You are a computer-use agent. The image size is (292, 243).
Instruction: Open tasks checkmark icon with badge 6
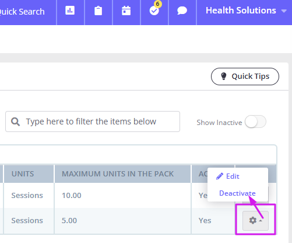pos(154,11)
